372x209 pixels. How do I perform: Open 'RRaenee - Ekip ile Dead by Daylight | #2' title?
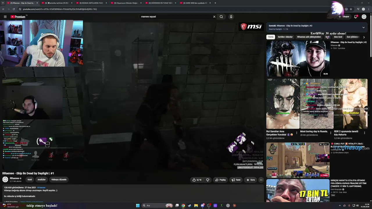pyautogui.click(x=348, y=42)
